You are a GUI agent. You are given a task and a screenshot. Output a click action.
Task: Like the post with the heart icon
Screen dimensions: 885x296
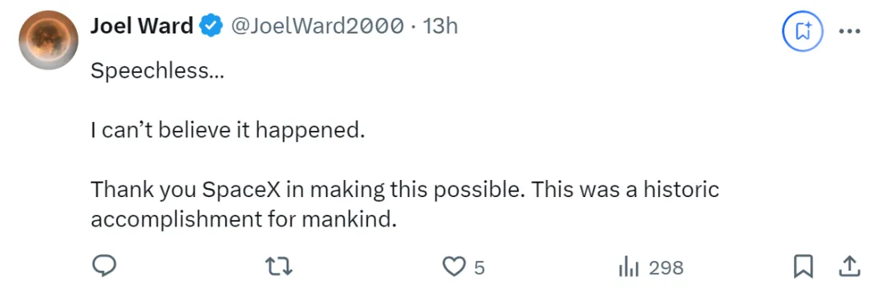click(452, 267)
